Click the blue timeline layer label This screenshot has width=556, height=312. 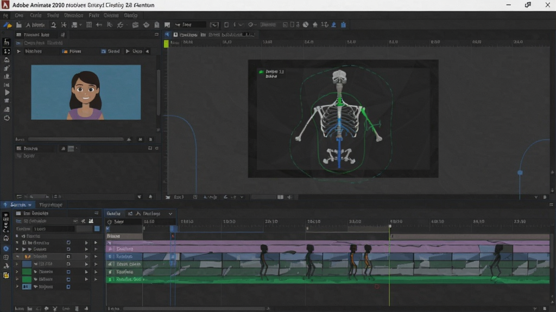tap(124, 256)
